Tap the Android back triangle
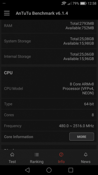 (x=27, y=170)
